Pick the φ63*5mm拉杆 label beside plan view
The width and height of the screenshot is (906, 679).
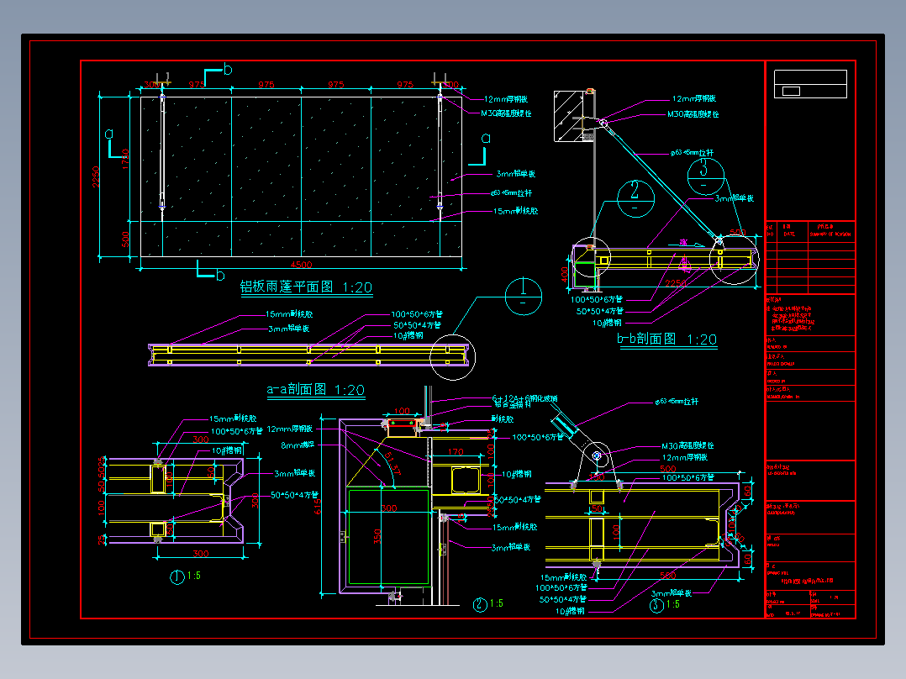[511, 193]
